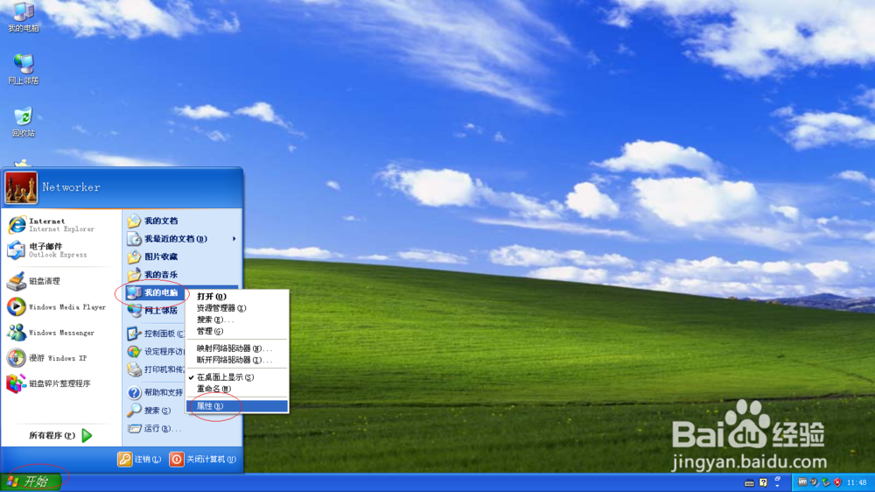Screen dimensions: 875x492
Task: Choose 搜索 in context menu
Action: 237,320
